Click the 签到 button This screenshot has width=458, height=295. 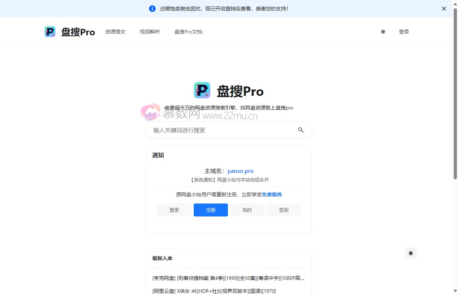coord(284,210)
